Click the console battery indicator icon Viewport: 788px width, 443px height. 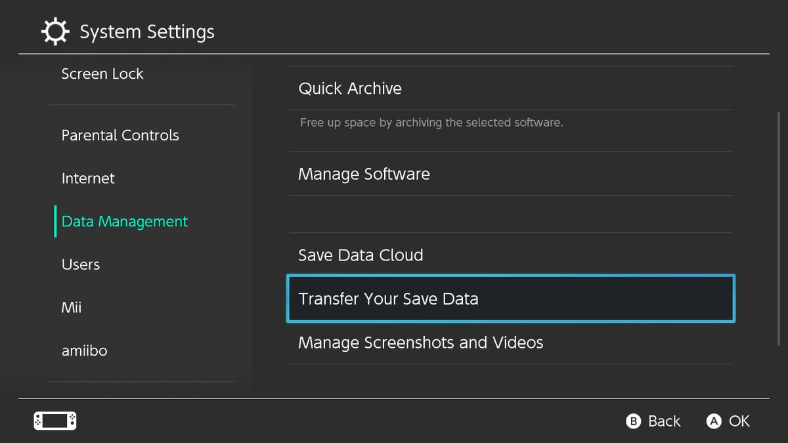(55, 421)
